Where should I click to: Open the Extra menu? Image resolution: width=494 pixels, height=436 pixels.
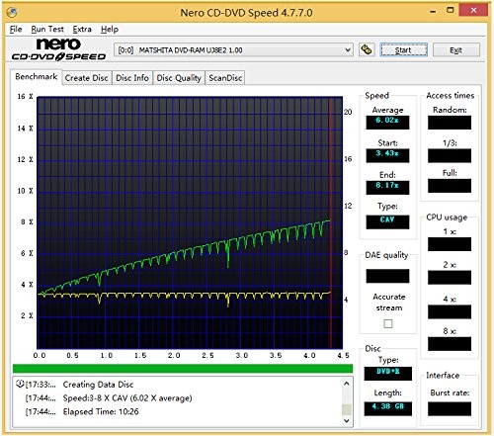pyautogui.click(x=82, y=30)
